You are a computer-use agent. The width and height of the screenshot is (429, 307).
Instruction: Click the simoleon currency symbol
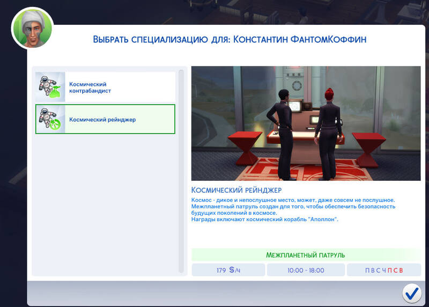pyautogui.click(x=233, y=270)
